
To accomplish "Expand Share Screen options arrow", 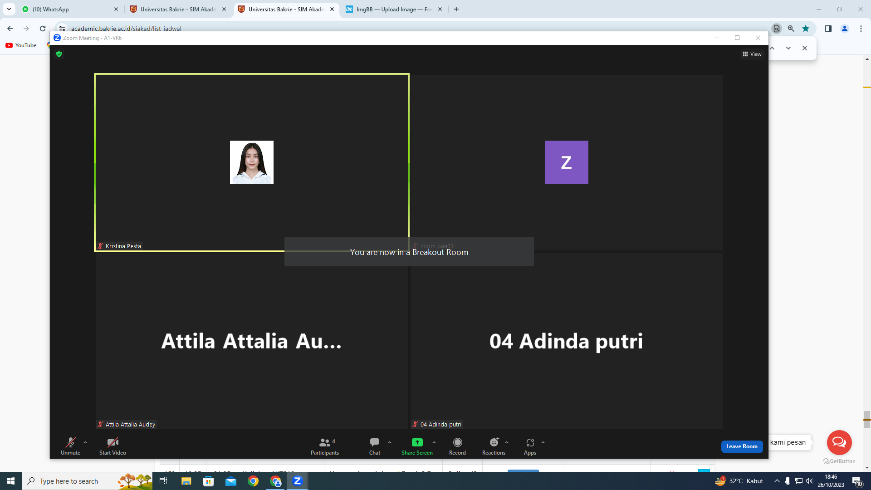I will (434, 442).
